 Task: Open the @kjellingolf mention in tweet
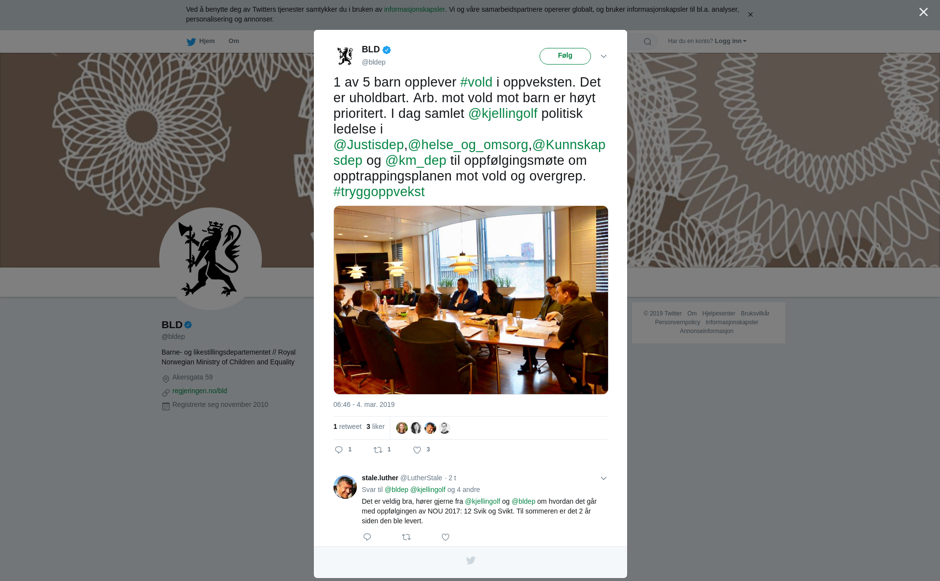pos(503,113)
